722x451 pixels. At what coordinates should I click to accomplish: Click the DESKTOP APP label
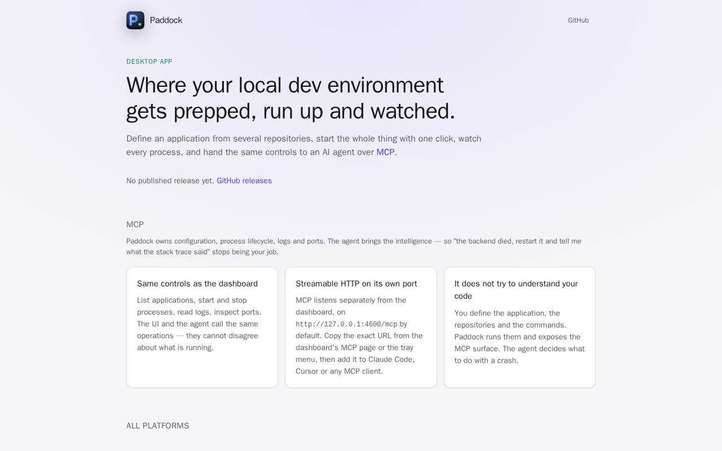[149, 61]
